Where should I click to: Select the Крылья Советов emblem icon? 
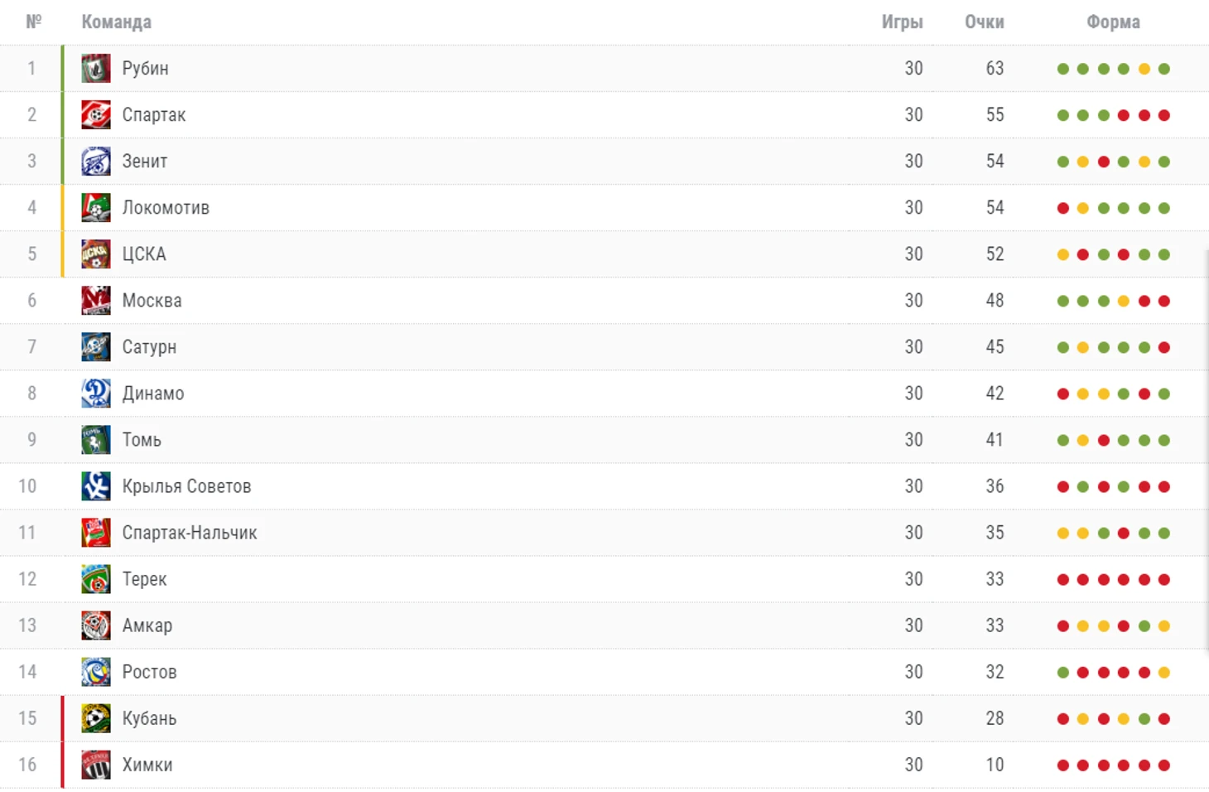pos(96,486)
